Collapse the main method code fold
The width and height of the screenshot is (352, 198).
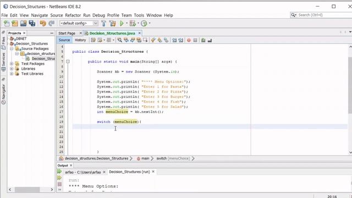[x=68, y=62]
